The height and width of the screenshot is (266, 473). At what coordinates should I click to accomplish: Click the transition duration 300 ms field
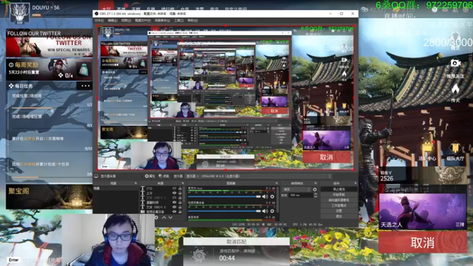tap(301, 196)
